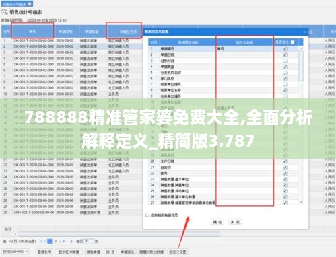Select the 销售数量.基本单位 row in dialog
The height and width of the screenshot is (257, 336).
224,179
